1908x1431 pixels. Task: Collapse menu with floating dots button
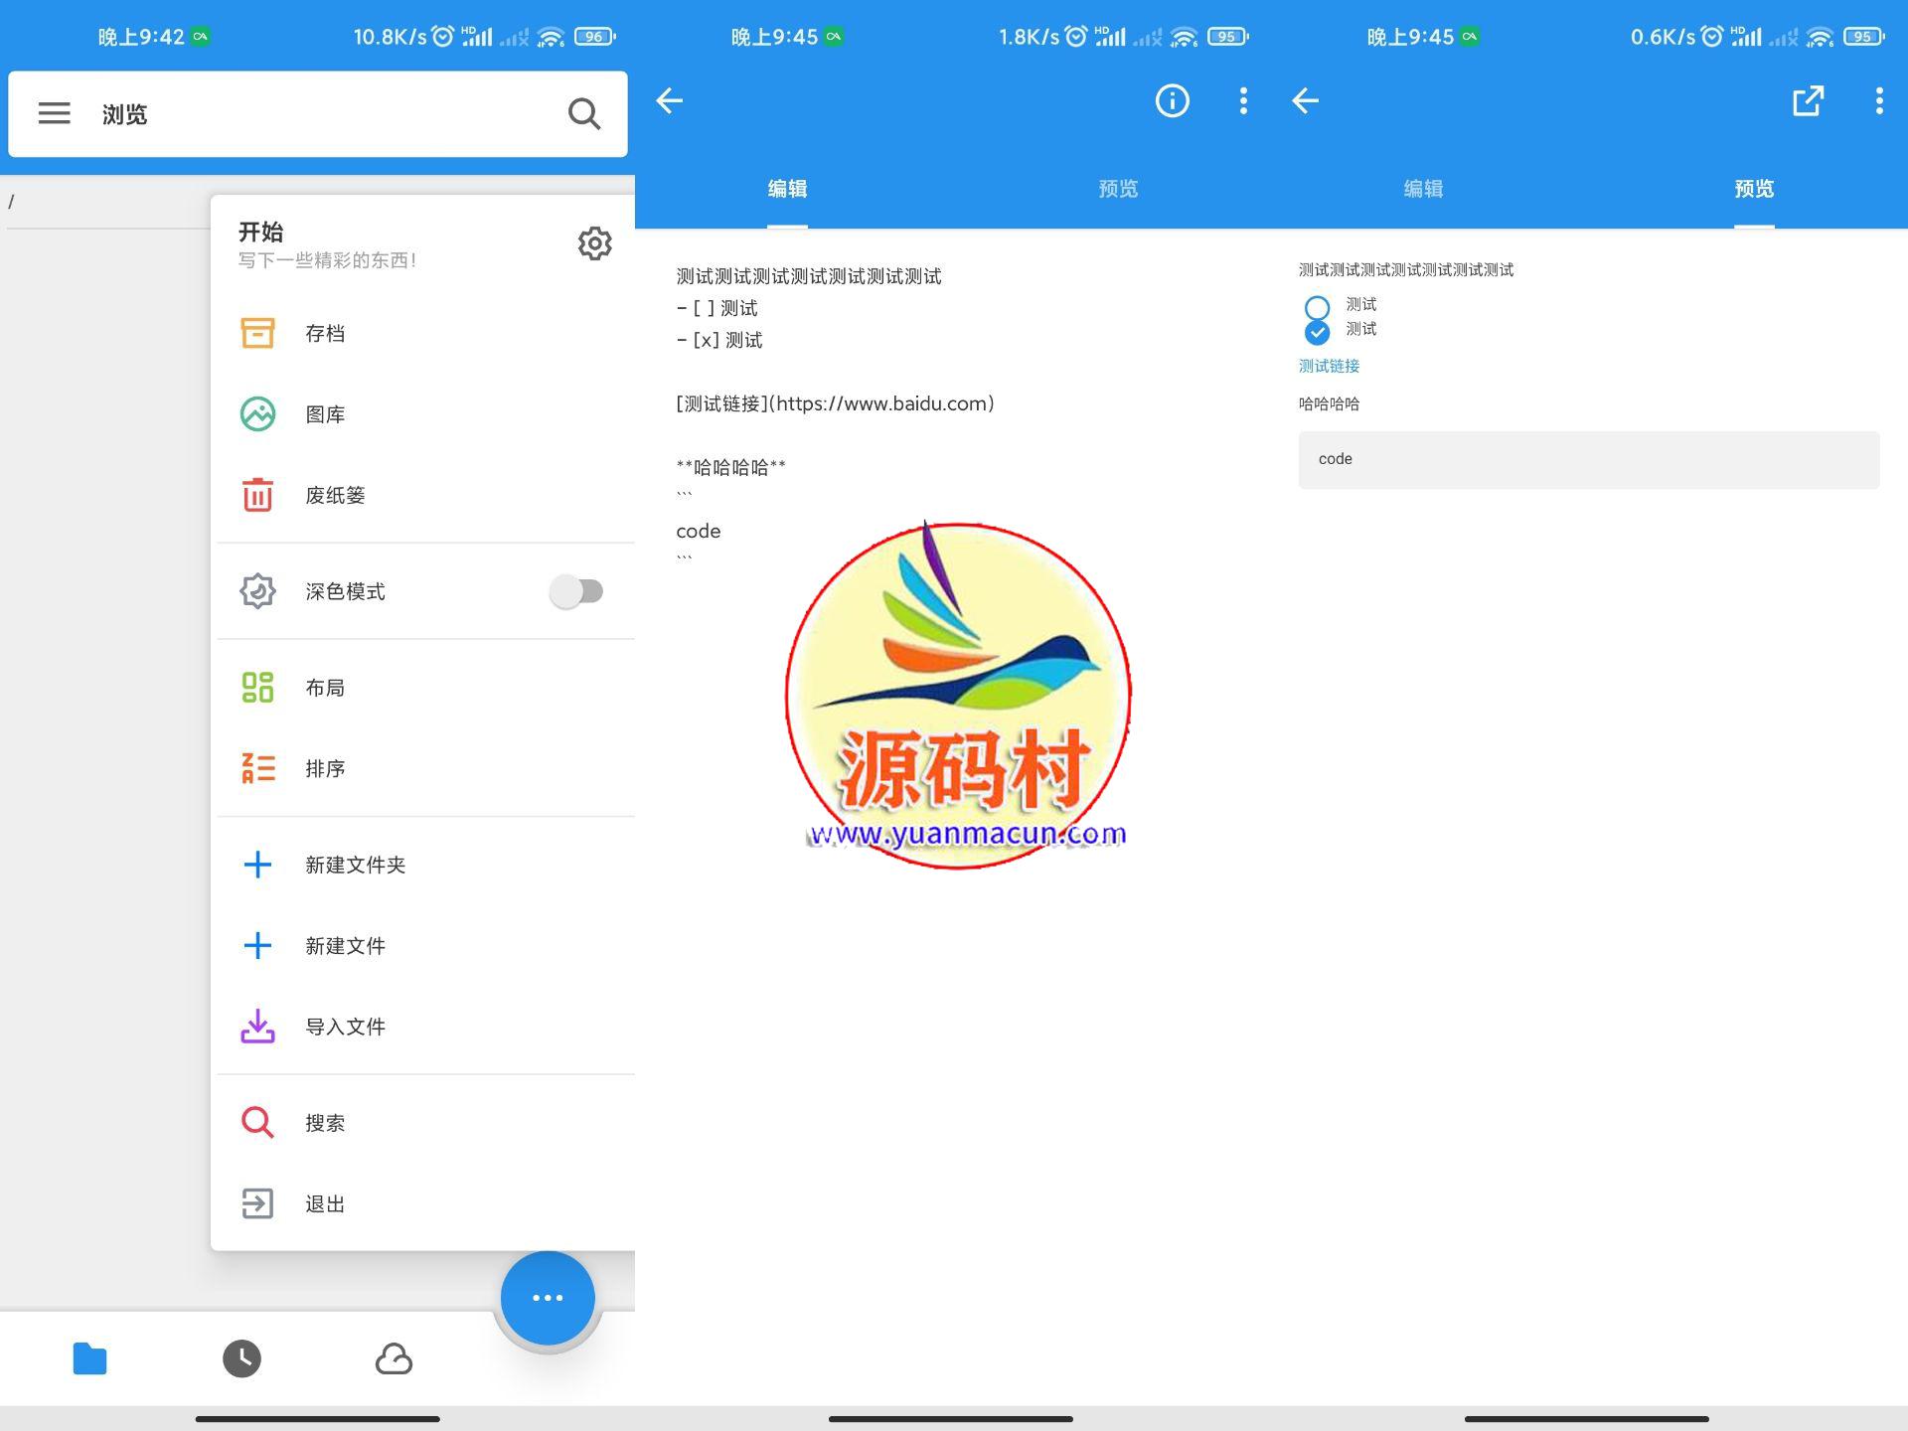point(548,1297)
